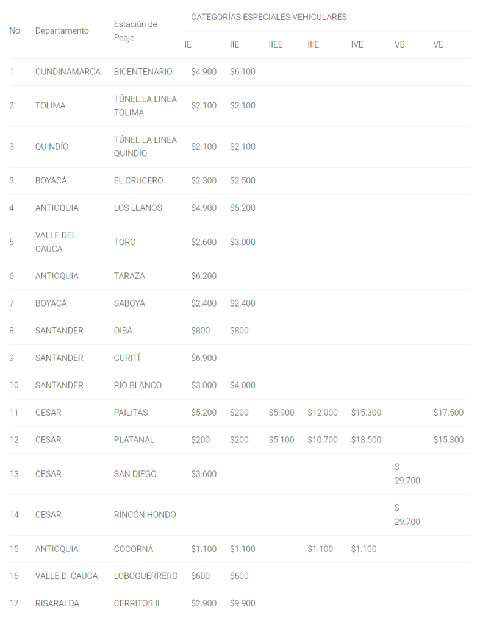Click the VALLE DEL CAUCA department cell
The width and height of the screenshot is (480, 624).
[56, 242]
